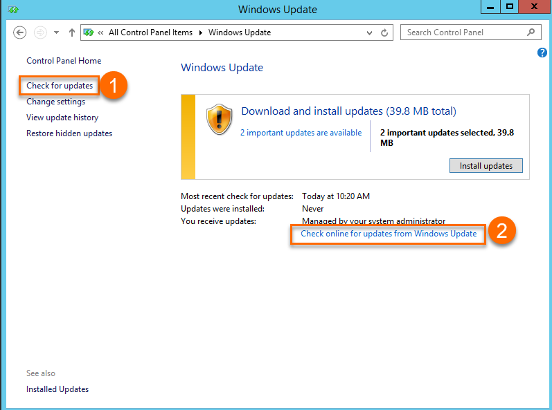This screenshot has width=552, height=410.
Task: Click the Forward navigation arrow
Action: click(40, 32)
